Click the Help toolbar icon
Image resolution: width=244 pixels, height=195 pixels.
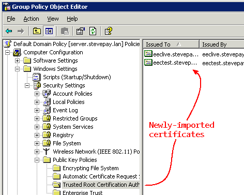pyautogui.click(x=109, y=31)
